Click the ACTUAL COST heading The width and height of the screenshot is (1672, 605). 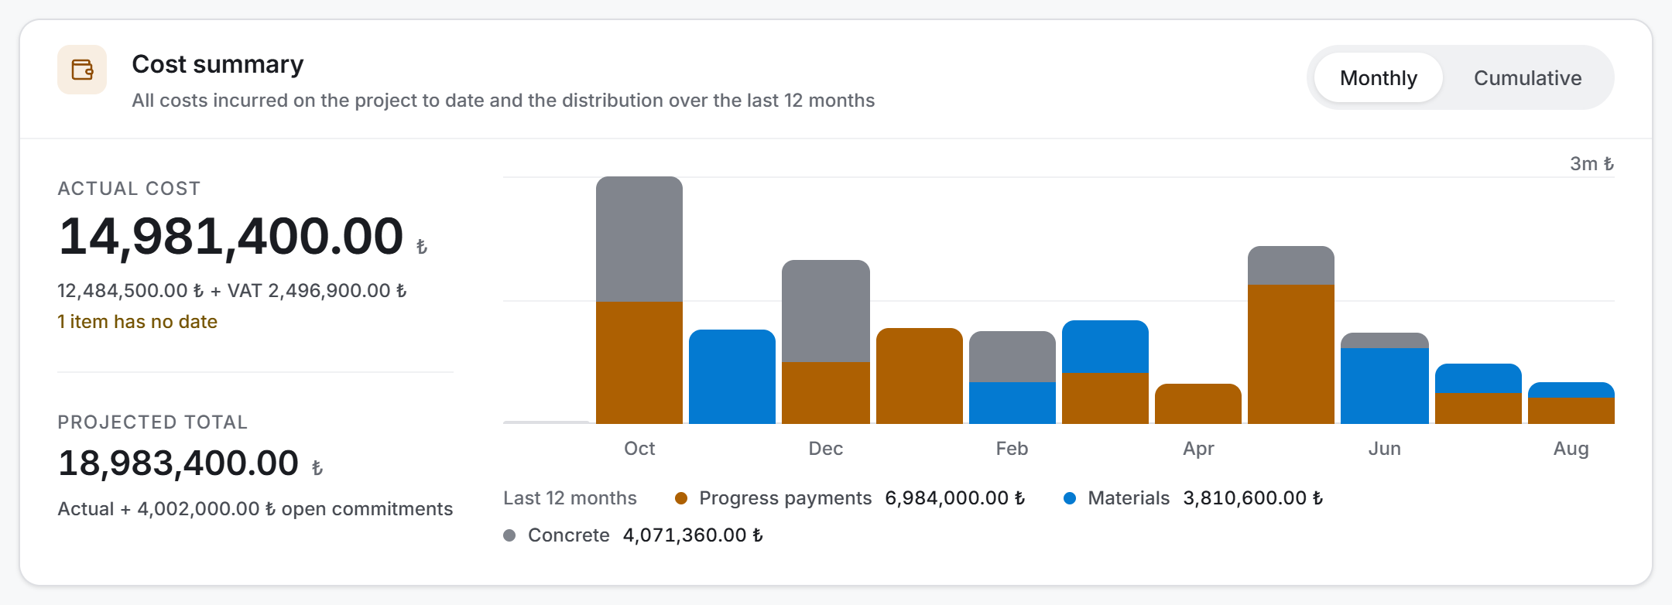pos(129,189)
